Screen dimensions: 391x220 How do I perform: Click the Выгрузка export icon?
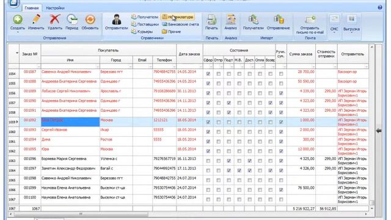(351, 20)
